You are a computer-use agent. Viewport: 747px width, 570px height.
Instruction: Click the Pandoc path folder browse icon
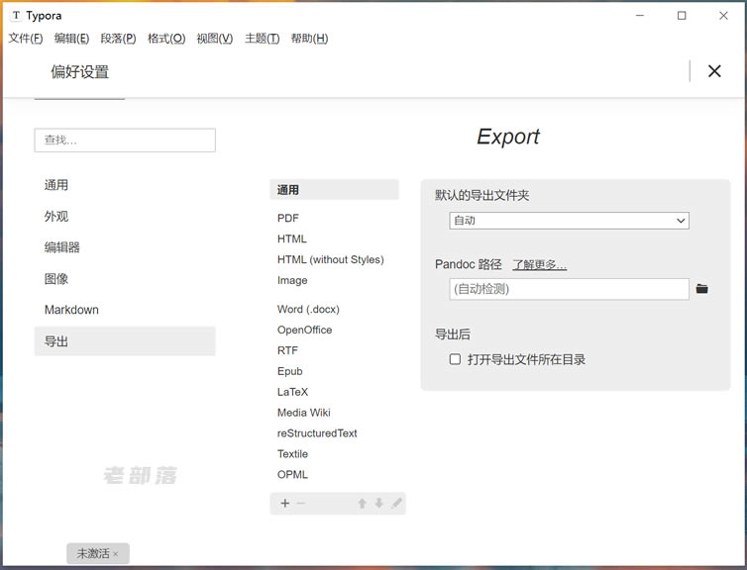tap(701, 289)
